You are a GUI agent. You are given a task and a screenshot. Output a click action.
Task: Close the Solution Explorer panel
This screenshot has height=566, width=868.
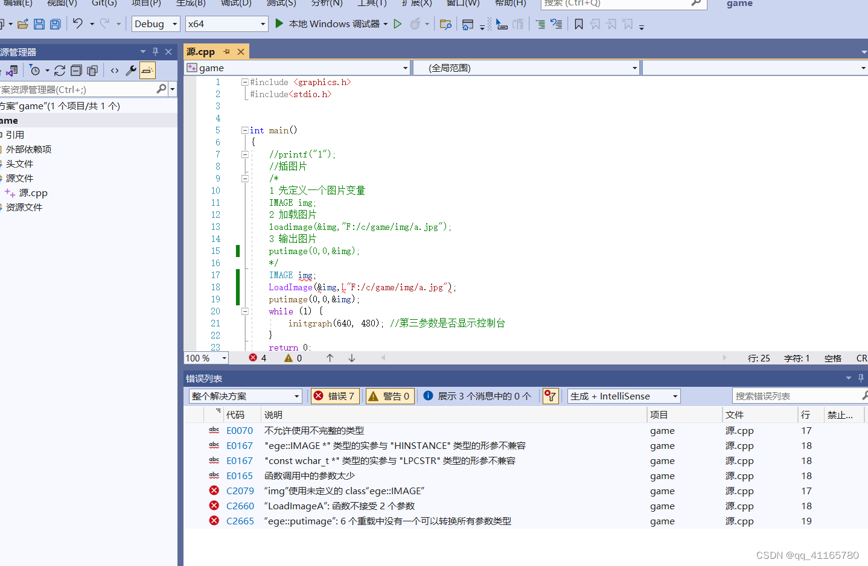tap(168, 52)
